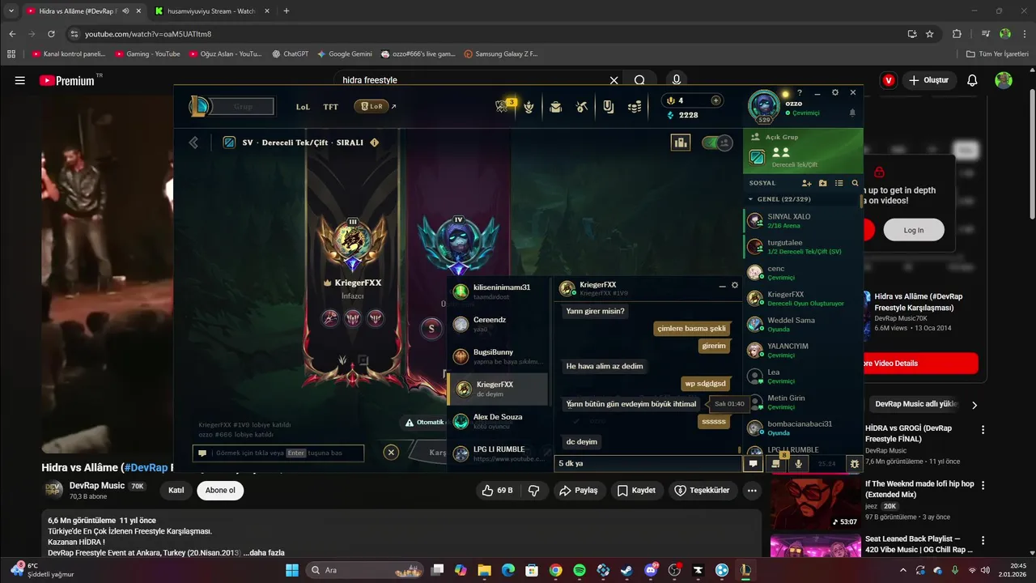Toggle open party switch
The width and height of the screenshot is (1036, 583).
click(x=715, y=143)
